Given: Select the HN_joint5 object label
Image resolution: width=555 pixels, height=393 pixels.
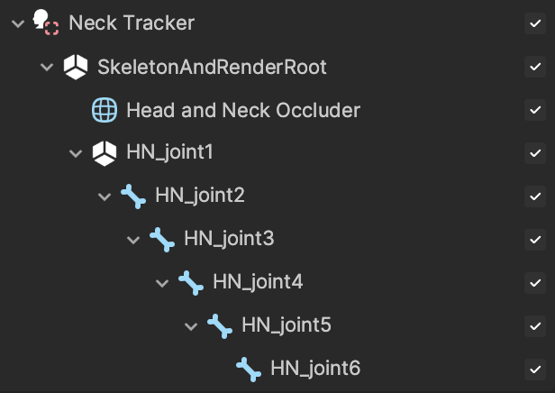Looking at the screenshot, I should (287, 325).
